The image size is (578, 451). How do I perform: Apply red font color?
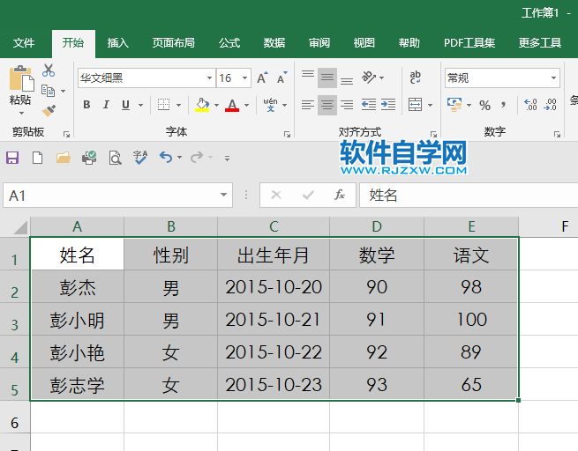pos(232,105)
